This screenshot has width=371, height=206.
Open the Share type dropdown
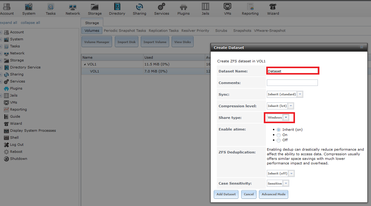286,118
